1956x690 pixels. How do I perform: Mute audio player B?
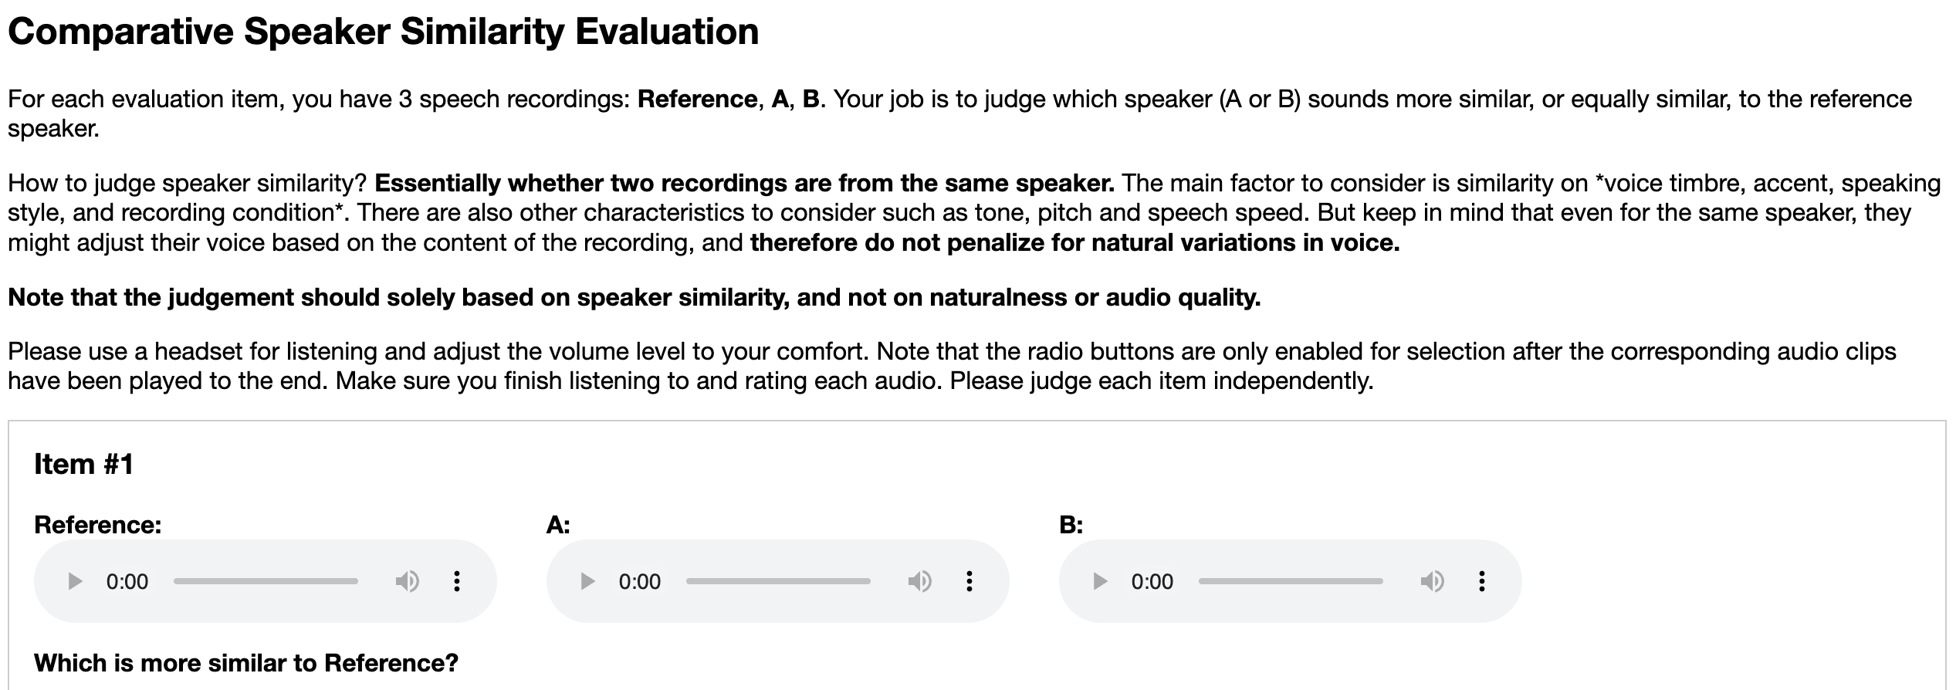(x=1432, y=581)
